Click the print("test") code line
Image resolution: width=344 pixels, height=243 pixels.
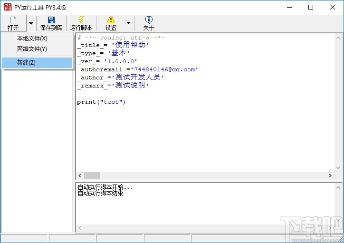click(101, 102)
